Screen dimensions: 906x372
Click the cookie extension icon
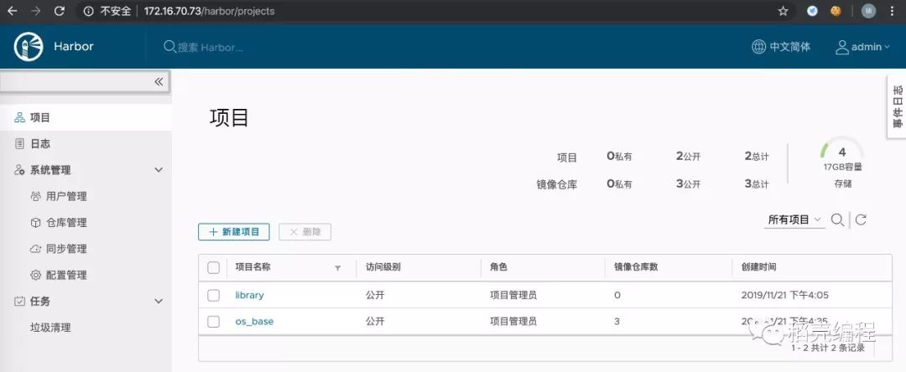click(836, 11)
